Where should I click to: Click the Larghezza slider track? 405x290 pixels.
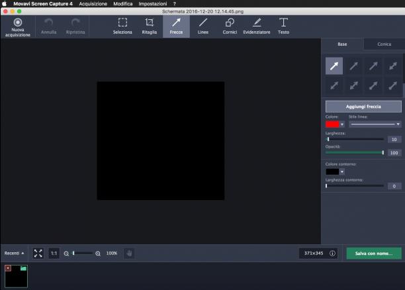(x=355, y=139)
